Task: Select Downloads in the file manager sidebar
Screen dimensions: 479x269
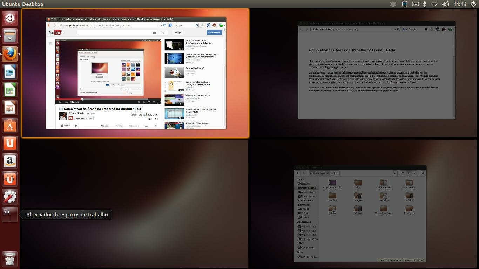Action: [x=307, y=200]
